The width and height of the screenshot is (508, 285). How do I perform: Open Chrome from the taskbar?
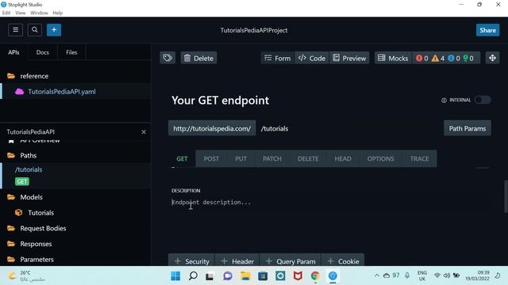pyautogui.click(x=315, y=276)
